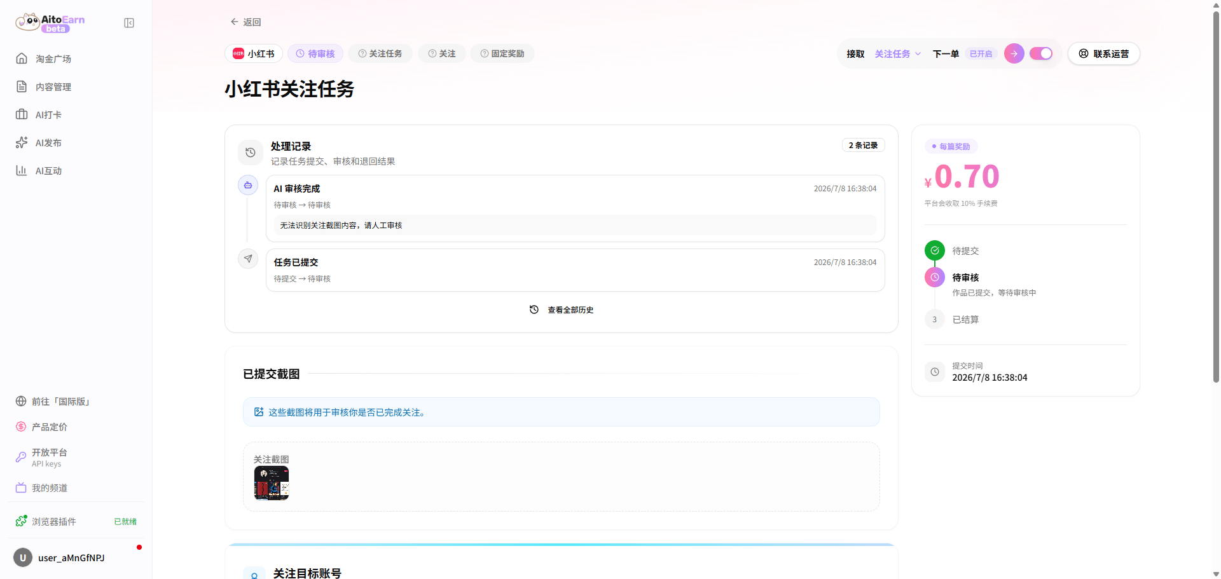Click the image icon in the screenshot notice
This screenshot has width=1221, height=579.
click(x=259, y=412)
